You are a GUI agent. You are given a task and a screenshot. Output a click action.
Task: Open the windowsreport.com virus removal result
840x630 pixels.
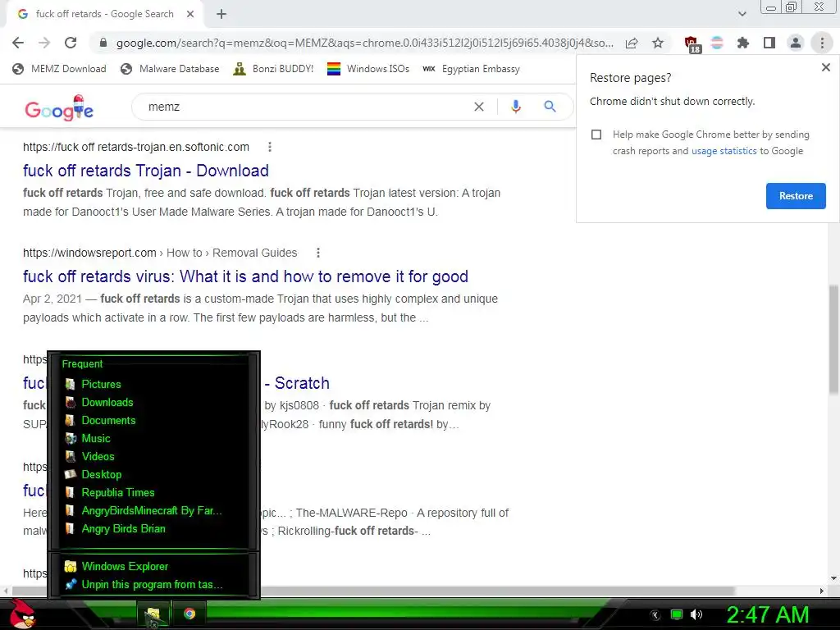point(245,276)
